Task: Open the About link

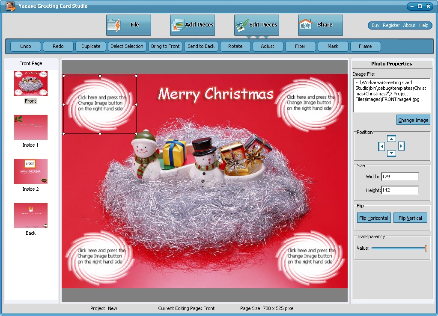Action: 409,25
